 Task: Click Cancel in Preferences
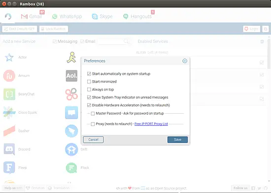pyautogui.click(x=93, y=140)
